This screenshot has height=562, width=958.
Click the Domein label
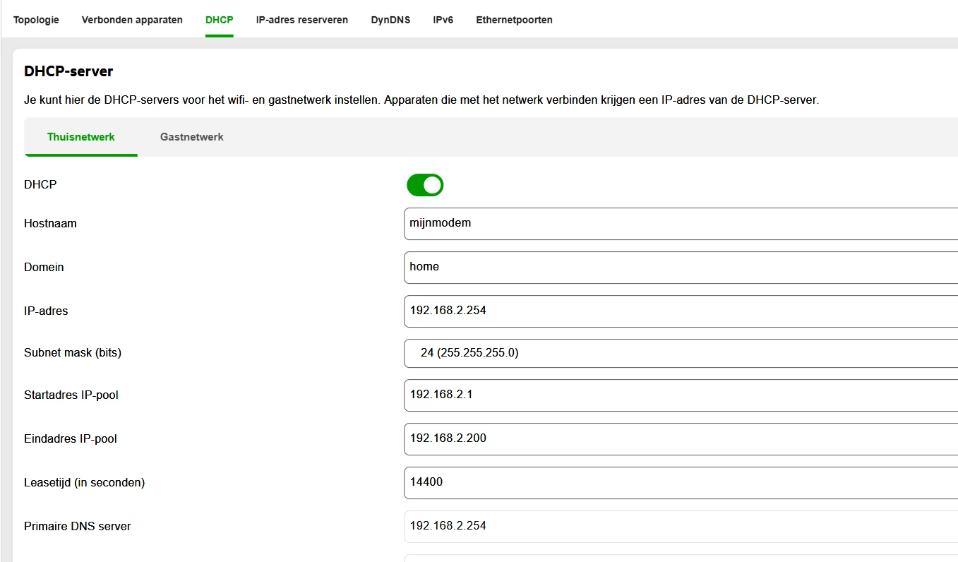click(44, 268)
